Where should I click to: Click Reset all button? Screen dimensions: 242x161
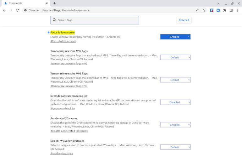(184, 20)
